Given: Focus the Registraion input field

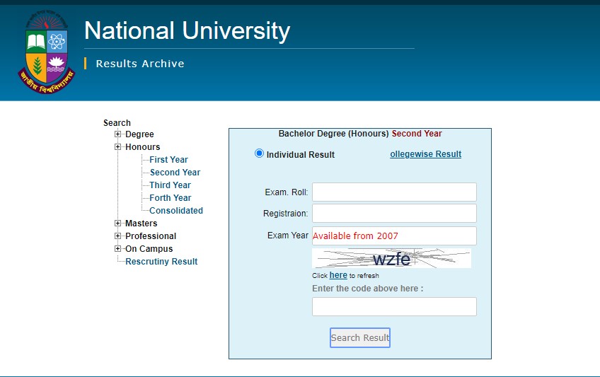Looking at the screenshot, I should pyautogui.click(x=394, y=214).
